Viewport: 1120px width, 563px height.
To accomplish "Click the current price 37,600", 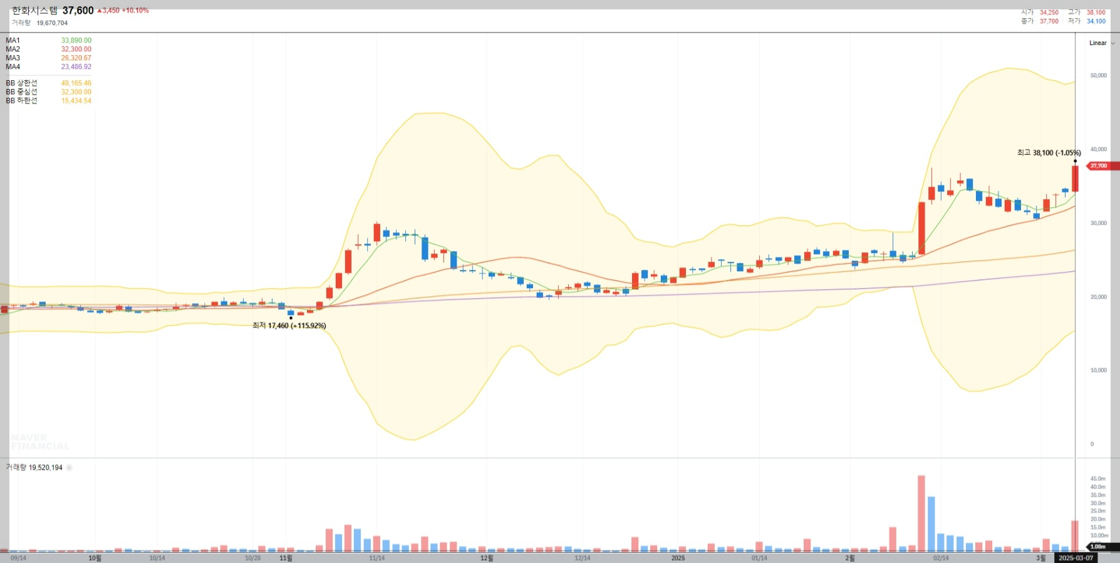I will coord(78,11).
